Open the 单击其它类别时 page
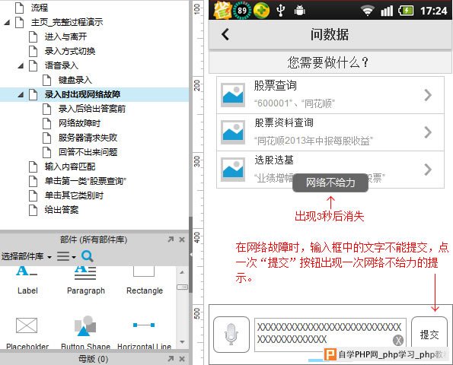 (x=74, y=195)
